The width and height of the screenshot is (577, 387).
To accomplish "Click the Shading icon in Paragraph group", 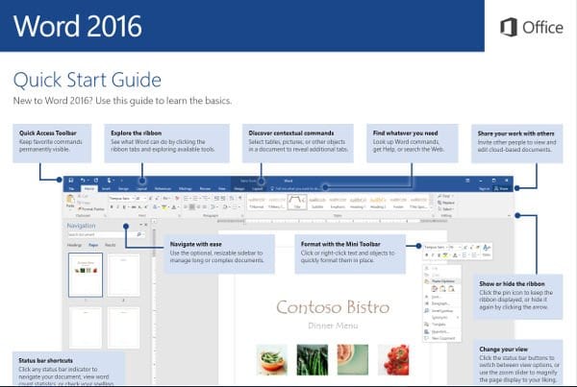I will pos(225,207).
